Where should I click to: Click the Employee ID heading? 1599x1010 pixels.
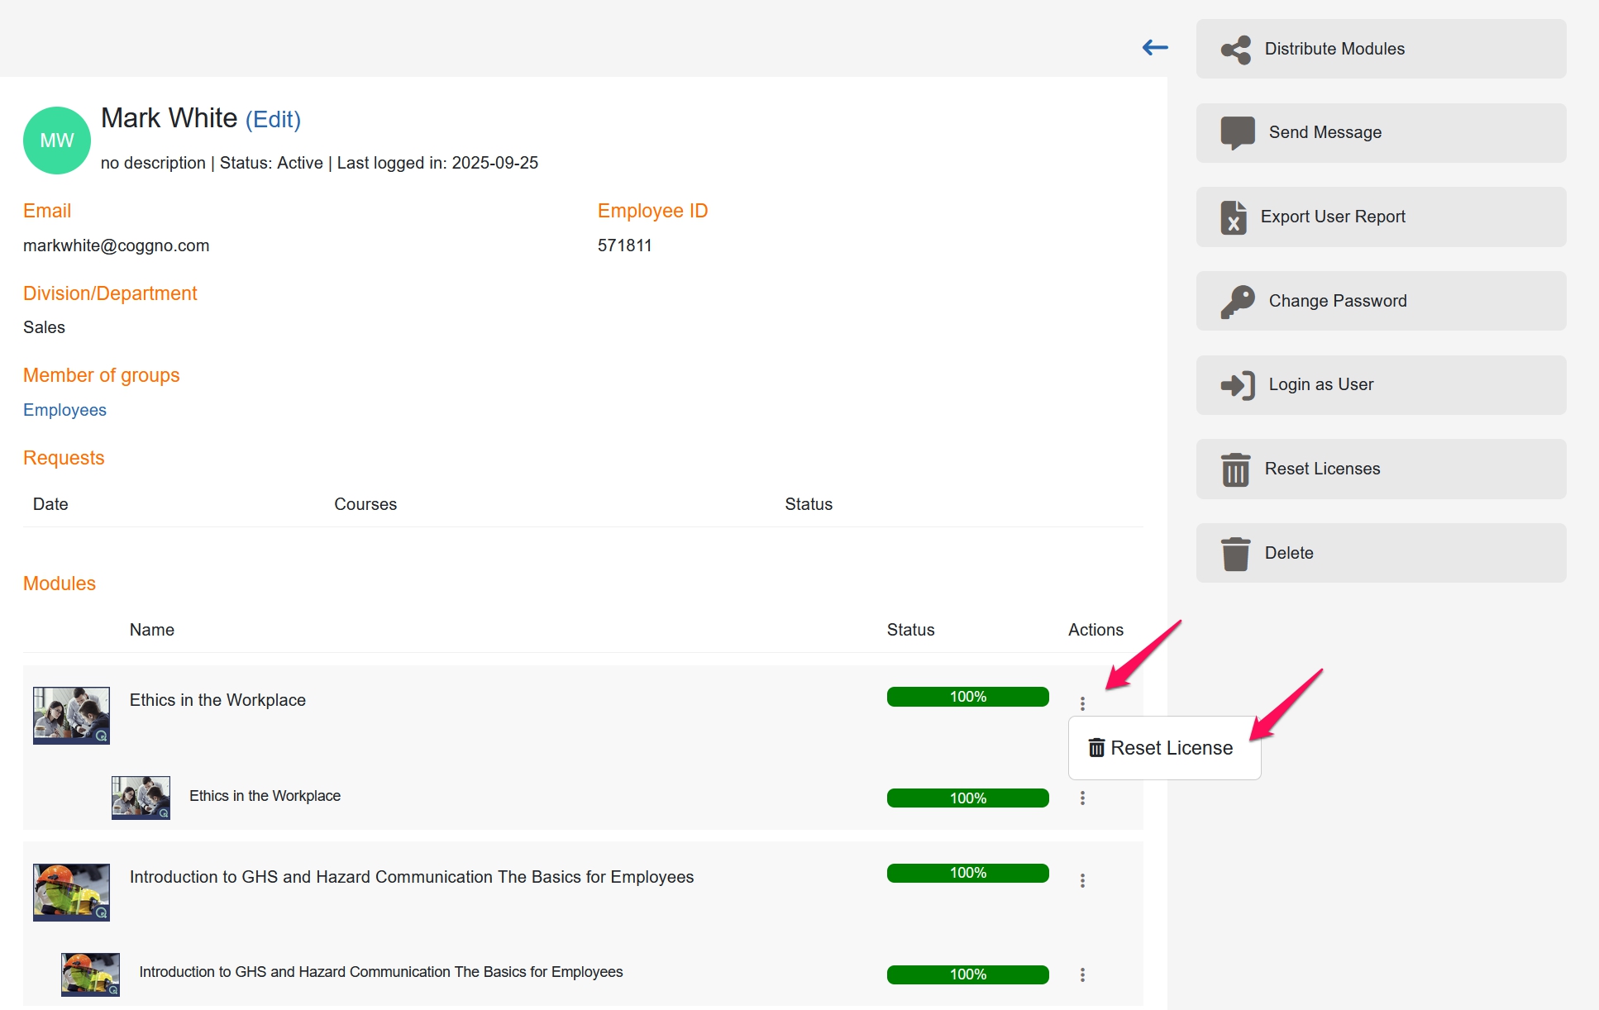pos(652,211)
